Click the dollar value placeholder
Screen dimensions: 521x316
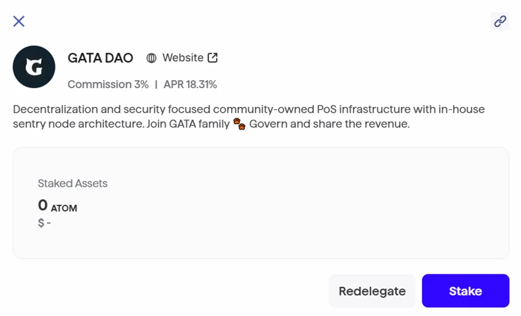(x=44, y=222)
